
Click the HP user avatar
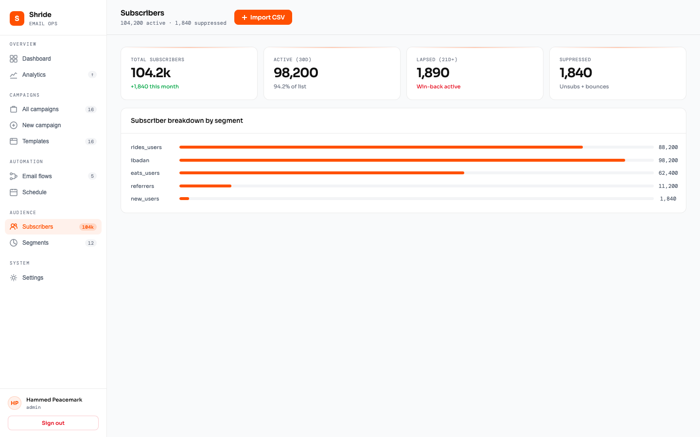pos(15,403)
